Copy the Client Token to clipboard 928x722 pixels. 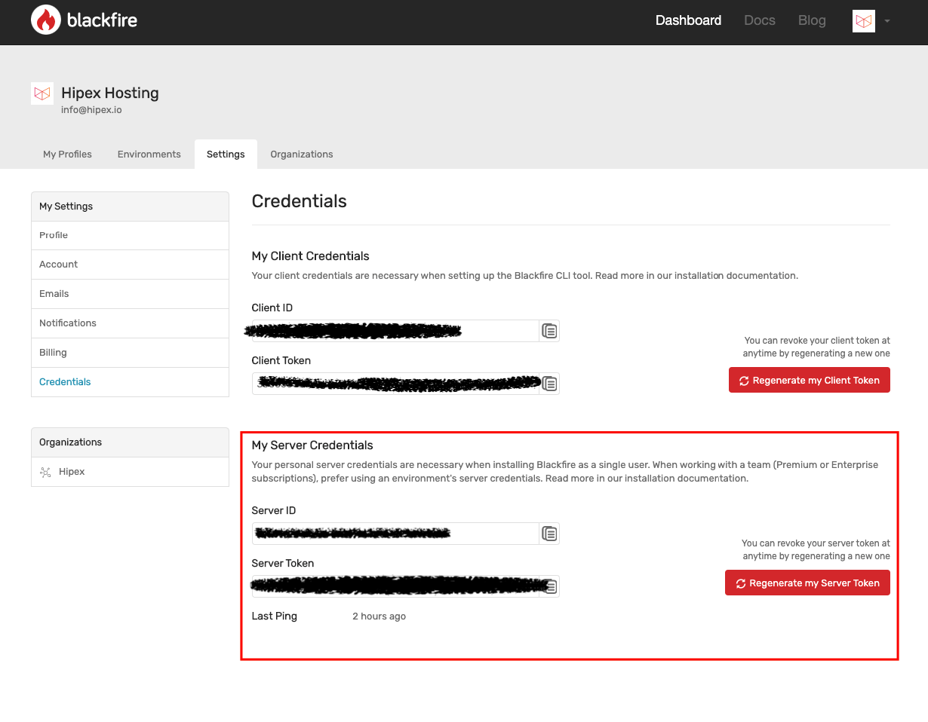click(550, 384)
